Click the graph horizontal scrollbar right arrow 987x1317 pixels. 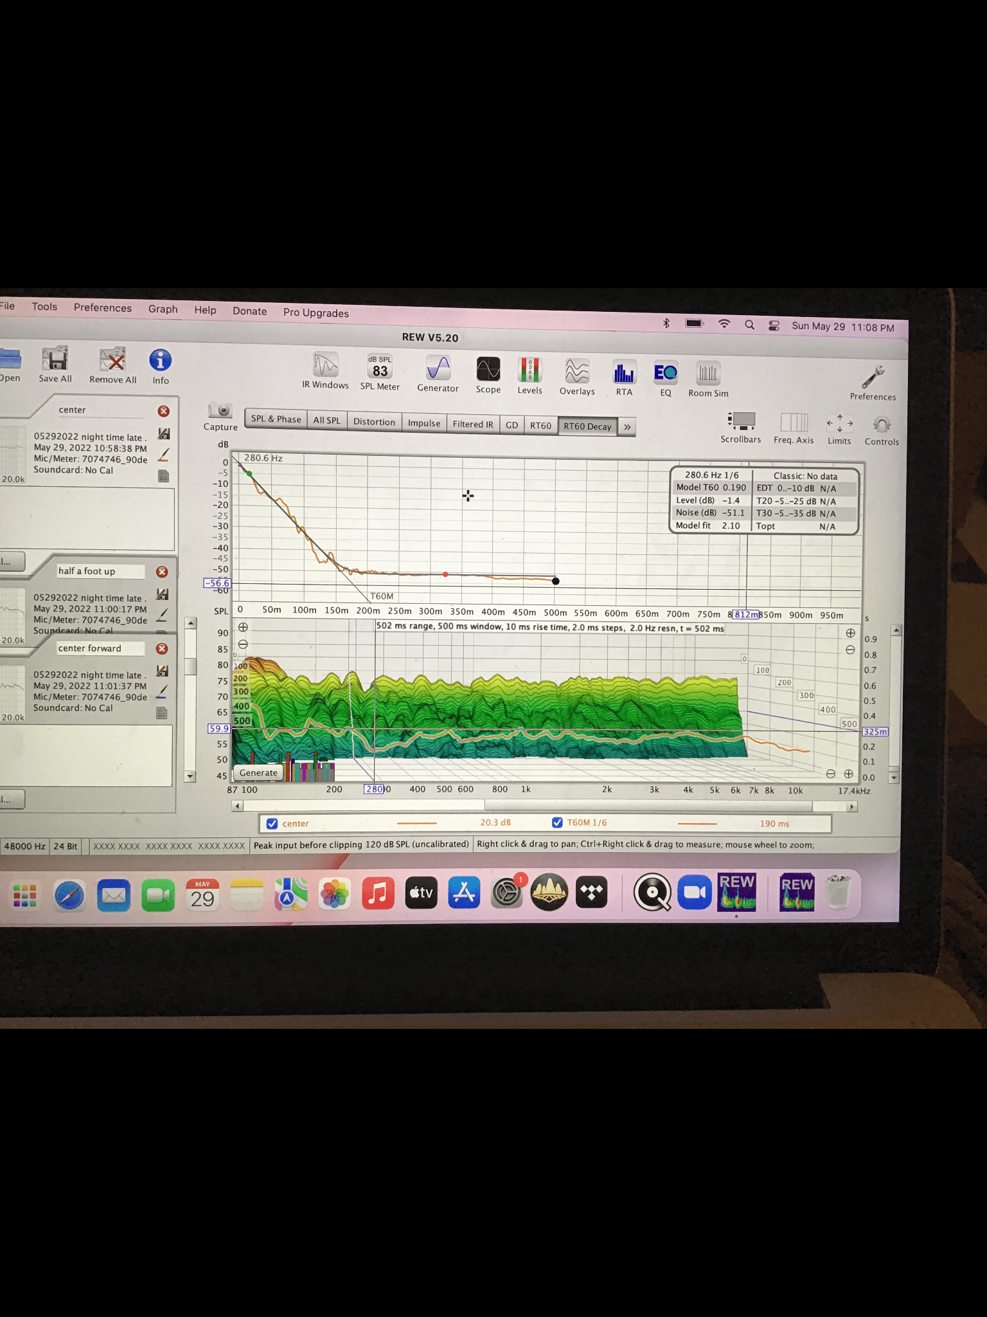(x=852, y=806)
